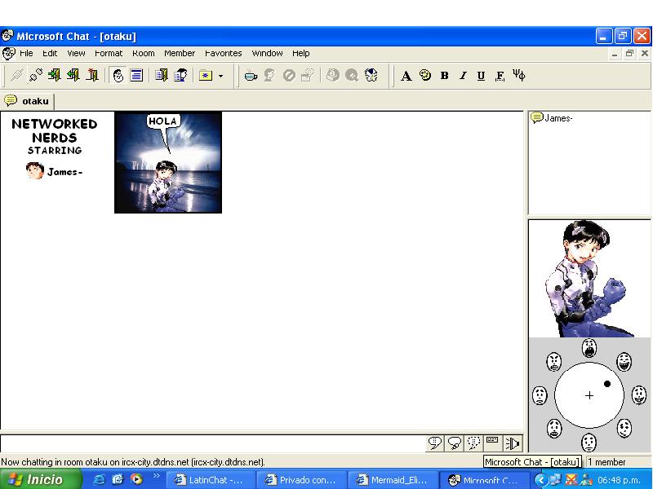
Task: Toggle underline formatting
Action: 481,76
